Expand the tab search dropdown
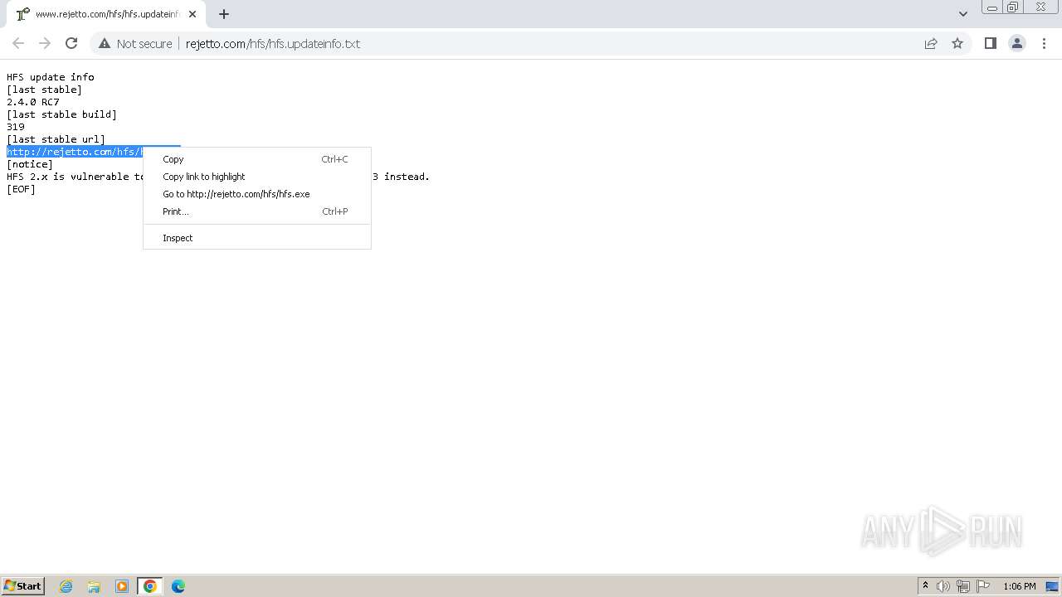 [x=962, y=14]
